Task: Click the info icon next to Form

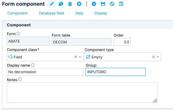Action: 18,33
